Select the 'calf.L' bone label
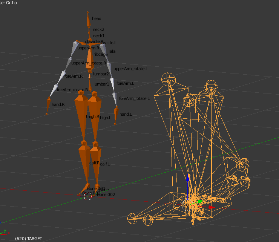 click(105, 164)
